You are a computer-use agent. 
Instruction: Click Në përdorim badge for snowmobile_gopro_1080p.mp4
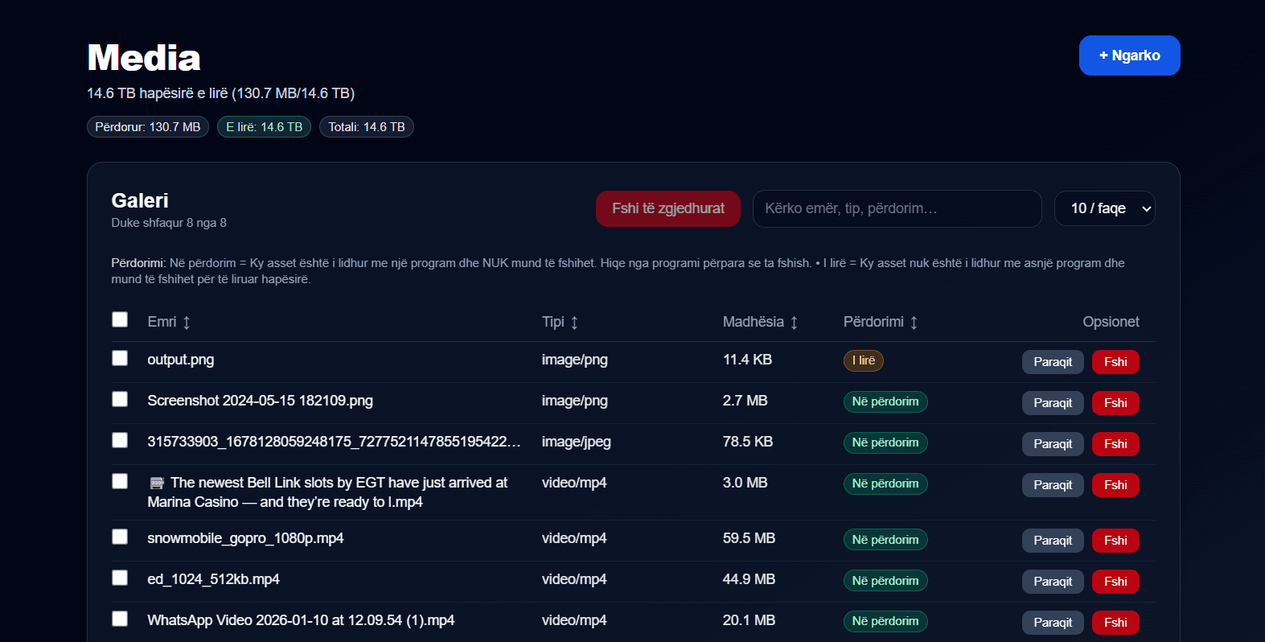[885, 540]
